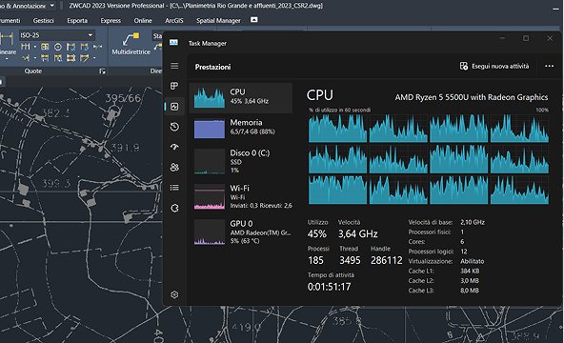Click the 395/66 label in ZWCAD drawing

[x=123, y=98]
